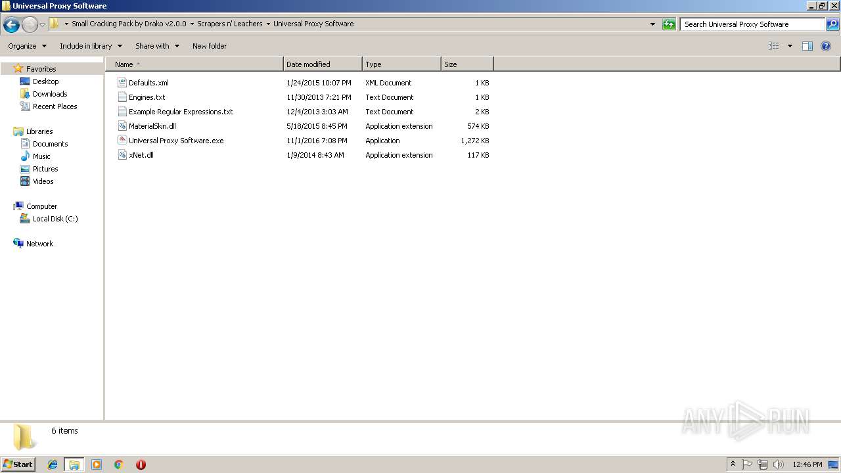Screen dimensions: 841x473
Task: Click the refresh icon beside address bar
Action: (669, 24)
